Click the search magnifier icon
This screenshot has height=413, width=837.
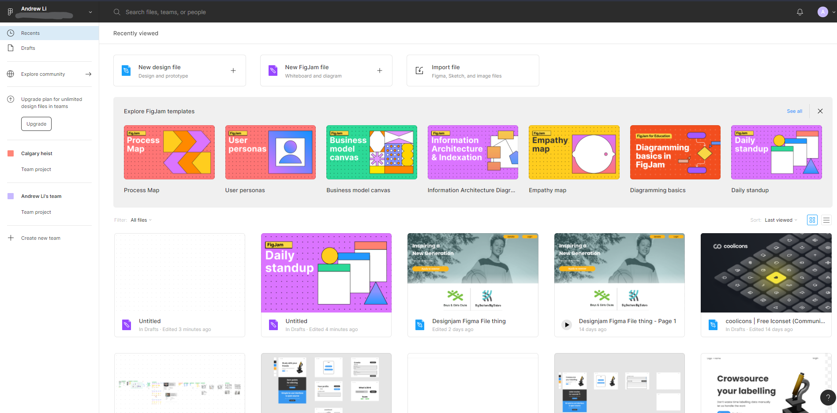tap(117, 12)
